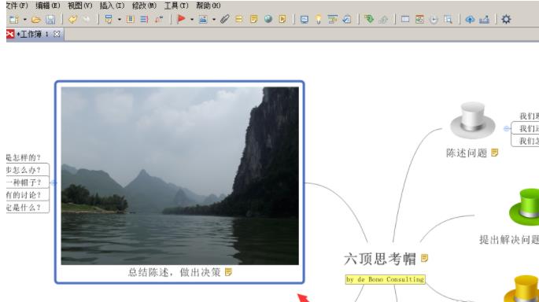Open the note icon beside 六顶思考帽

point(425,258)
